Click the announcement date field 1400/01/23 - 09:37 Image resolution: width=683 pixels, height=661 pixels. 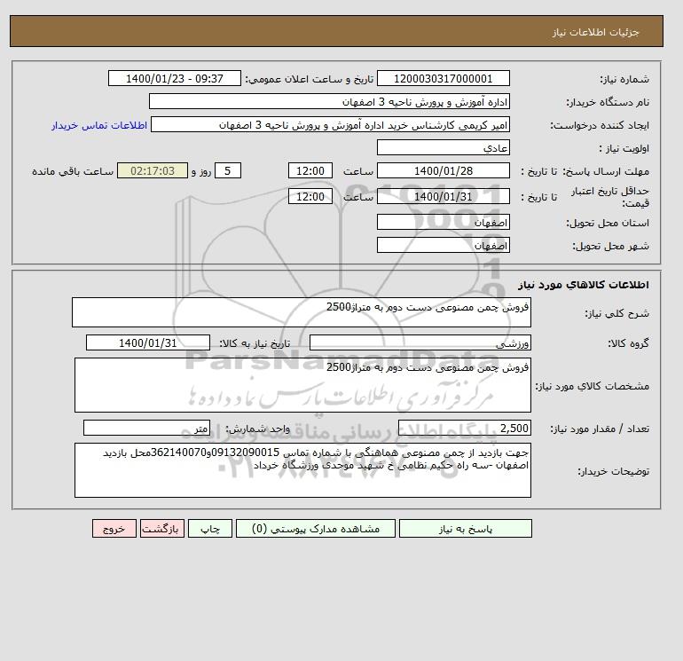[x=174, y=78]
